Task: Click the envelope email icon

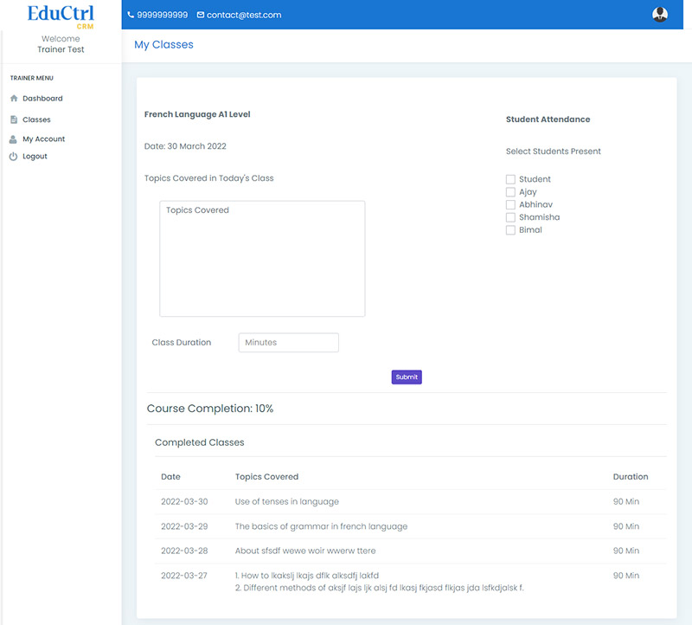Action: 201,15
